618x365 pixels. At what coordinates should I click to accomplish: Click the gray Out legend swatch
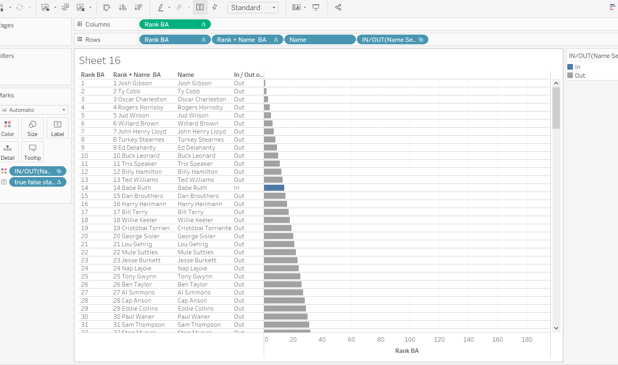click(x=570, y=76)
